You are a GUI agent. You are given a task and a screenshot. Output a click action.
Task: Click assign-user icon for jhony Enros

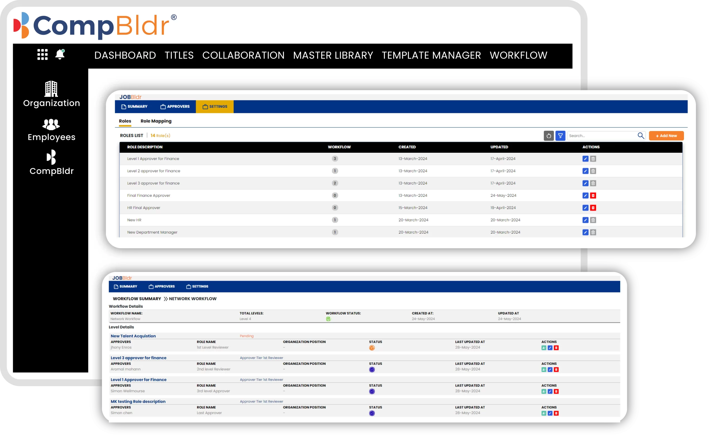click(x=544, y=348)
